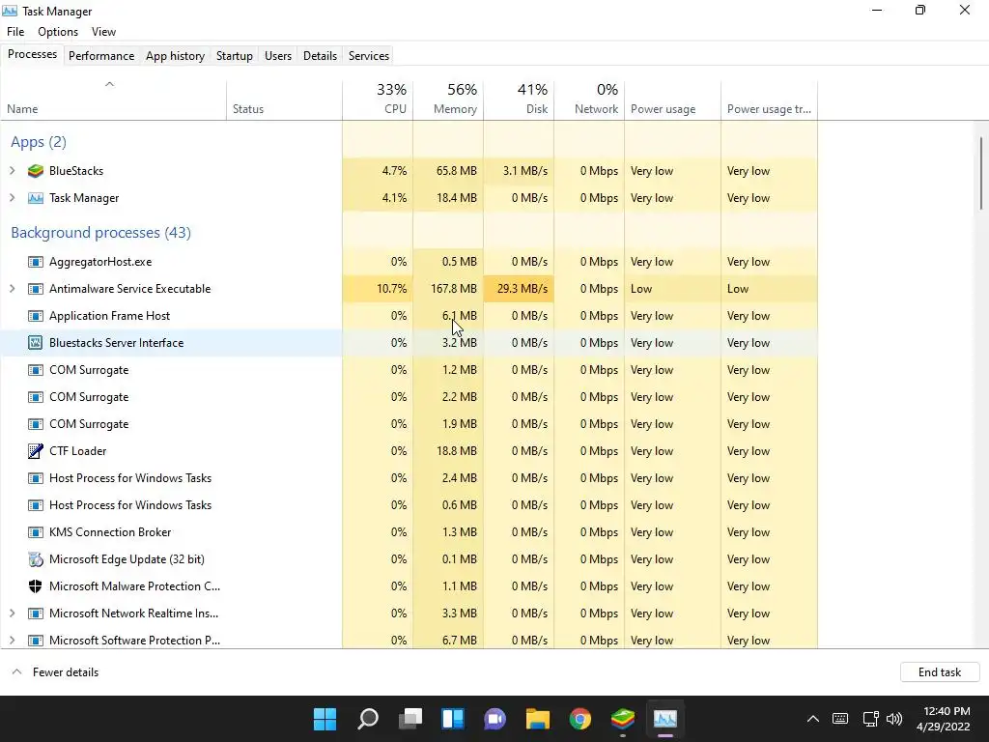Expand the Task Manager app entry
The width and height of the screenshot is (989, 742).
(x=12, y=198)
